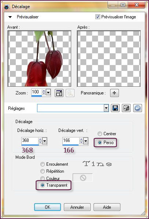Open the Réglages presets dropdown

pyautogui.click(x=106, y=108)
